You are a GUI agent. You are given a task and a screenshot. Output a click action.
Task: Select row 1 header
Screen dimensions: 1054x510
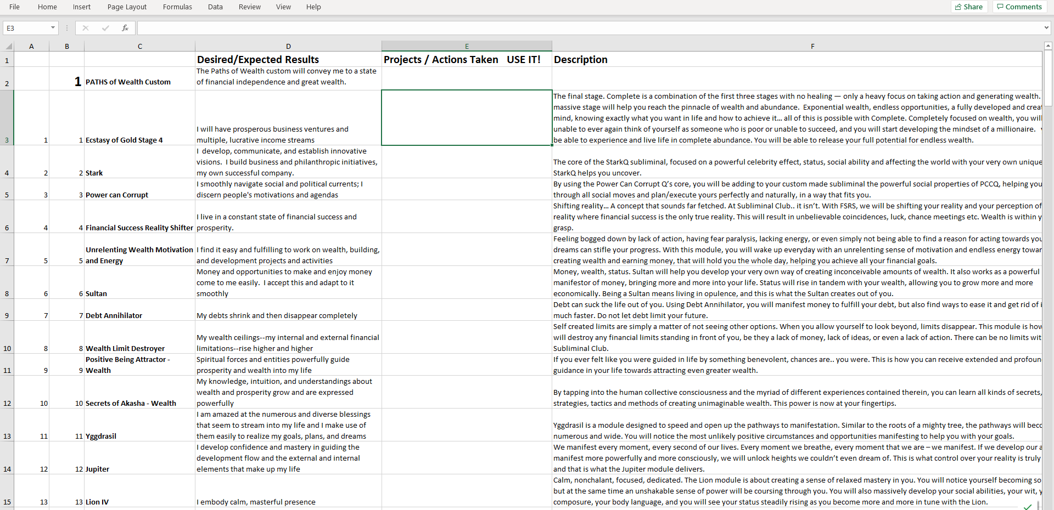(x=7, y=60)
